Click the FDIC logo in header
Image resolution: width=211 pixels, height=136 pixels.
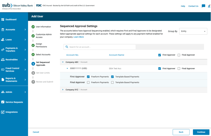tap(39, 6)
